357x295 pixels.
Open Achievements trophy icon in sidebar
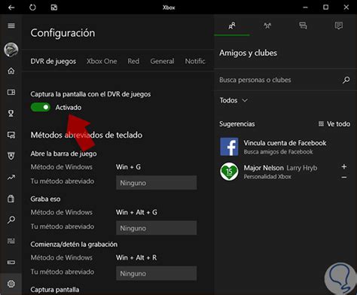[11, 114]
